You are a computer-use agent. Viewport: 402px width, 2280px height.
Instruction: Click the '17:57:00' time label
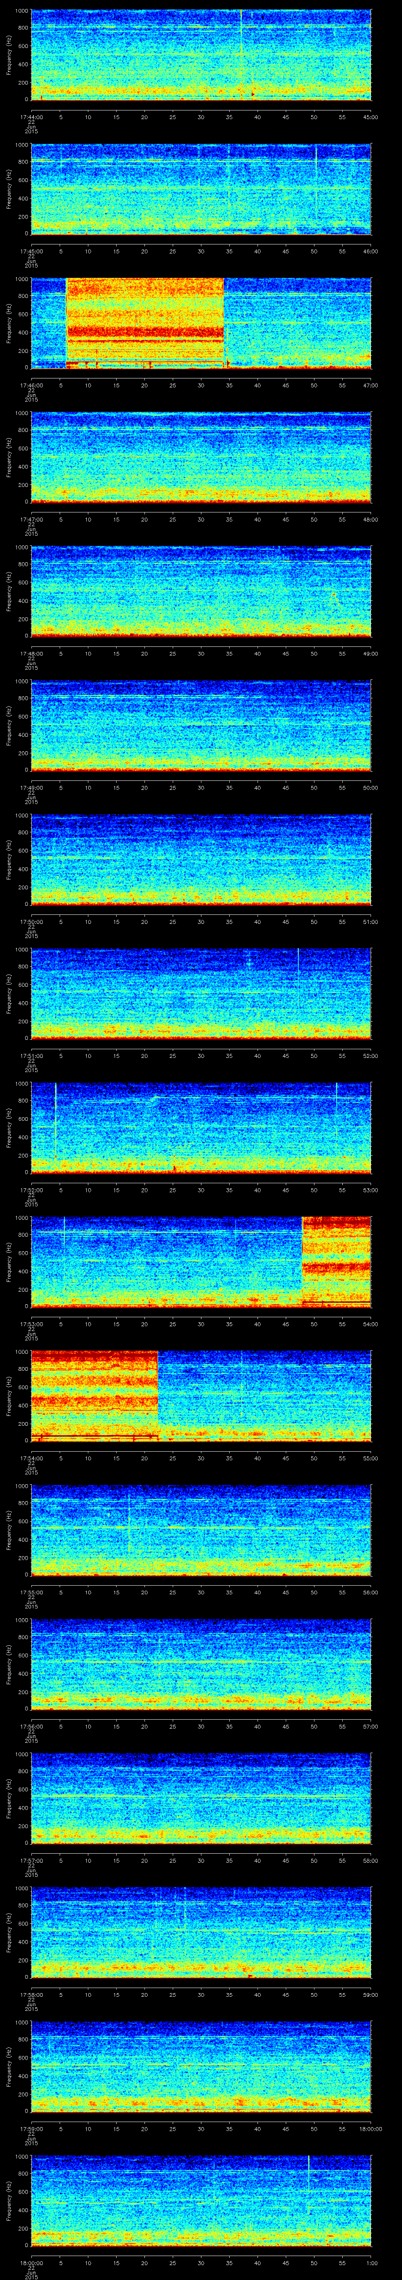click(31, 1860)
